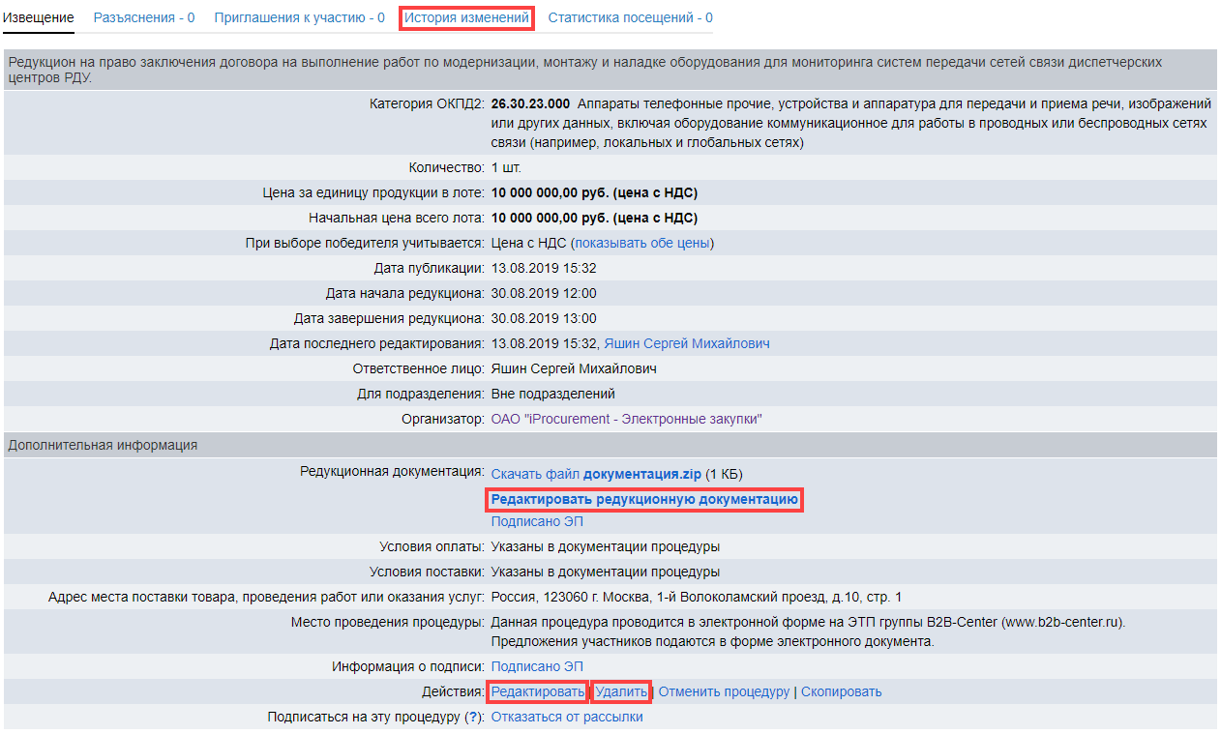
Task: Open the Приглашения к участию tab
Action: (299, 17)
